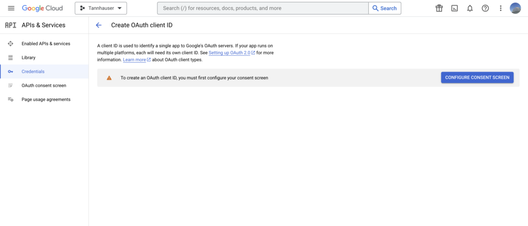The width and height of the screenshot is (528, 226).
Task: Open the hamburger navigation menu
Action: (x=11, y=8)
